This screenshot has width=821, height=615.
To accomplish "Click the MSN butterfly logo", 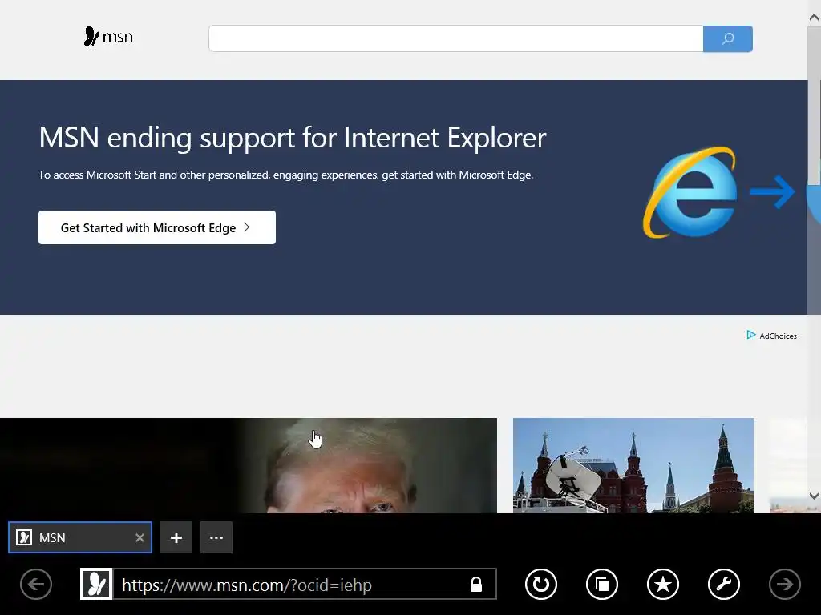I will pyautogui.click(x=108, y=37).
